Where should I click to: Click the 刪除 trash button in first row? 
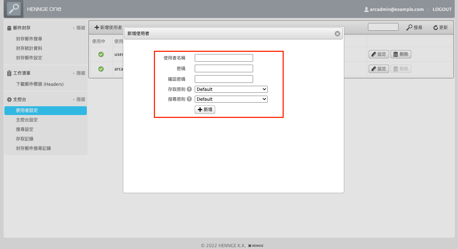click(401, 54)
